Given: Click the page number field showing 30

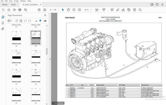Looking at the screenshot, I should 51,10.
